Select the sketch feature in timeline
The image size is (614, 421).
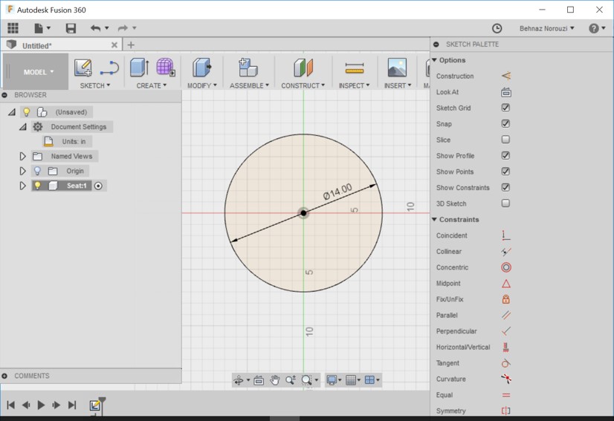click(x=94, y=405)
